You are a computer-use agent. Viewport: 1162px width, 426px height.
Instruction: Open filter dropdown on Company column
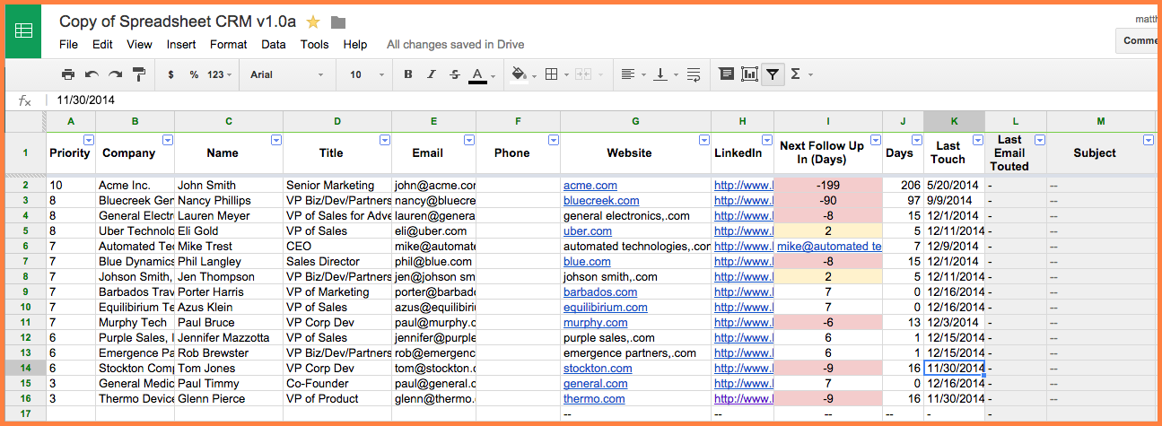click(167, 140)
